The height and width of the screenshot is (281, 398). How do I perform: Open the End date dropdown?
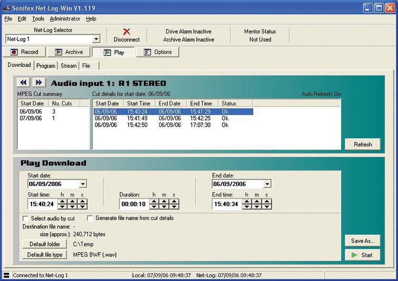coord(267,184)
